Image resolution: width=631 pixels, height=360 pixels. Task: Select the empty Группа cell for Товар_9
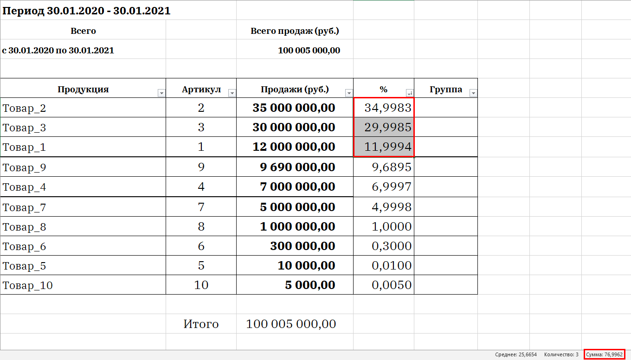(x=445, y=167)
